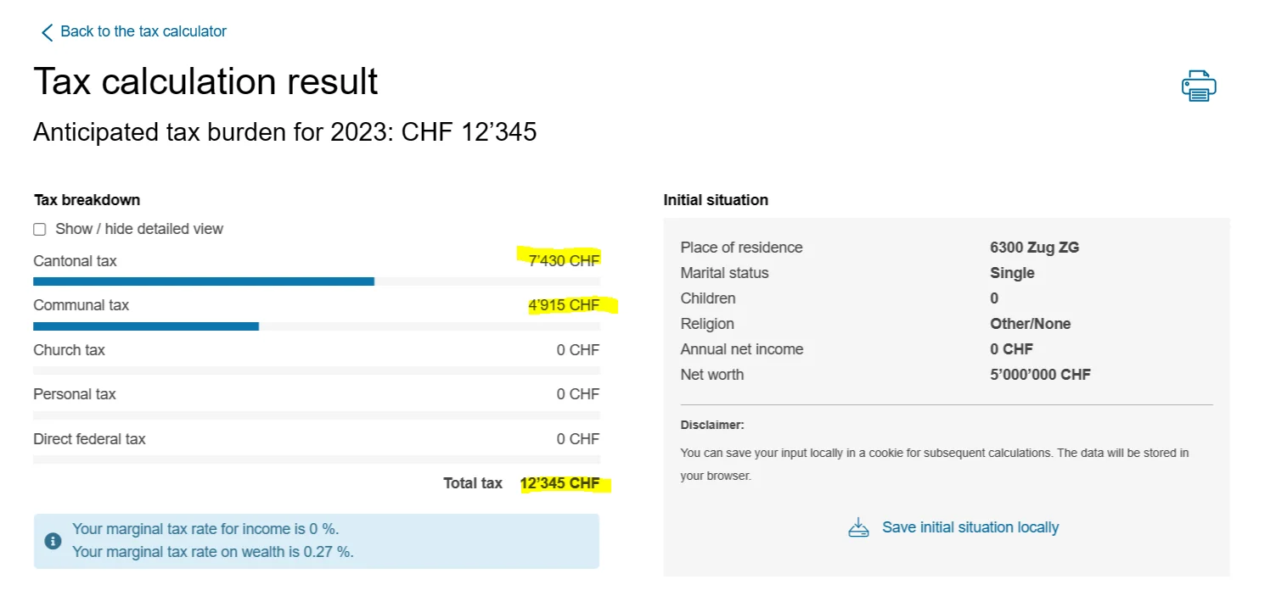Open Back to the tax calculator link
The image size is (1287, 596).
[x=143, y=31]
